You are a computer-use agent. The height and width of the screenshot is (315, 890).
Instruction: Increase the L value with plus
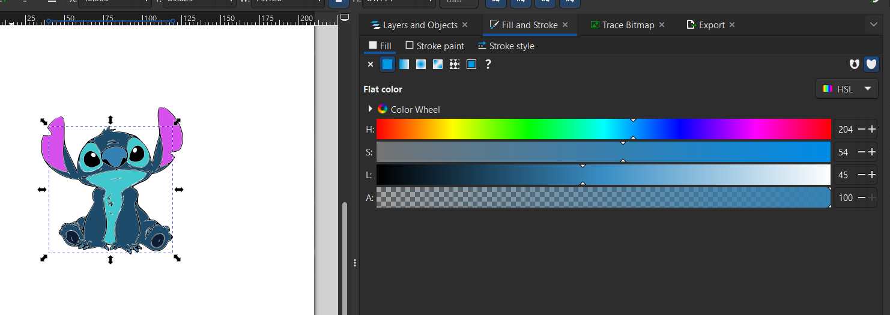click(x=872, y=175)
